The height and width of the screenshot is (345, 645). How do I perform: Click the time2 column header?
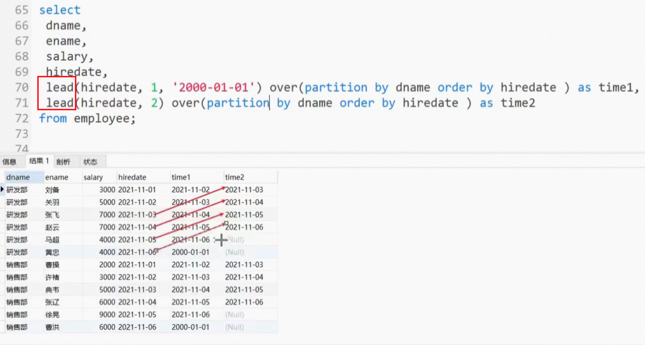tap(251, 177)
